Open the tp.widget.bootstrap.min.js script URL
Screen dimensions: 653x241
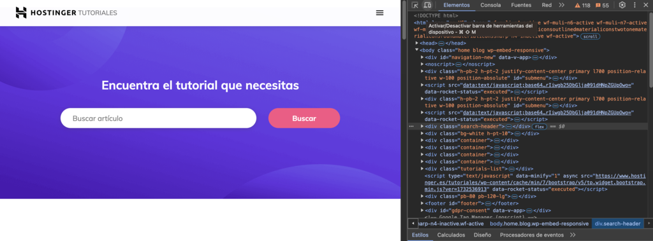pyautogui.click(x=535, y=182)
